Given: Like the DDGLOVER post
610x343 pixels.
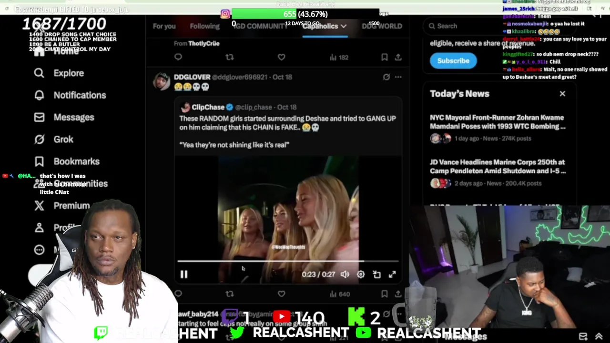Looking at the screenshot, I should click(281, 294).
